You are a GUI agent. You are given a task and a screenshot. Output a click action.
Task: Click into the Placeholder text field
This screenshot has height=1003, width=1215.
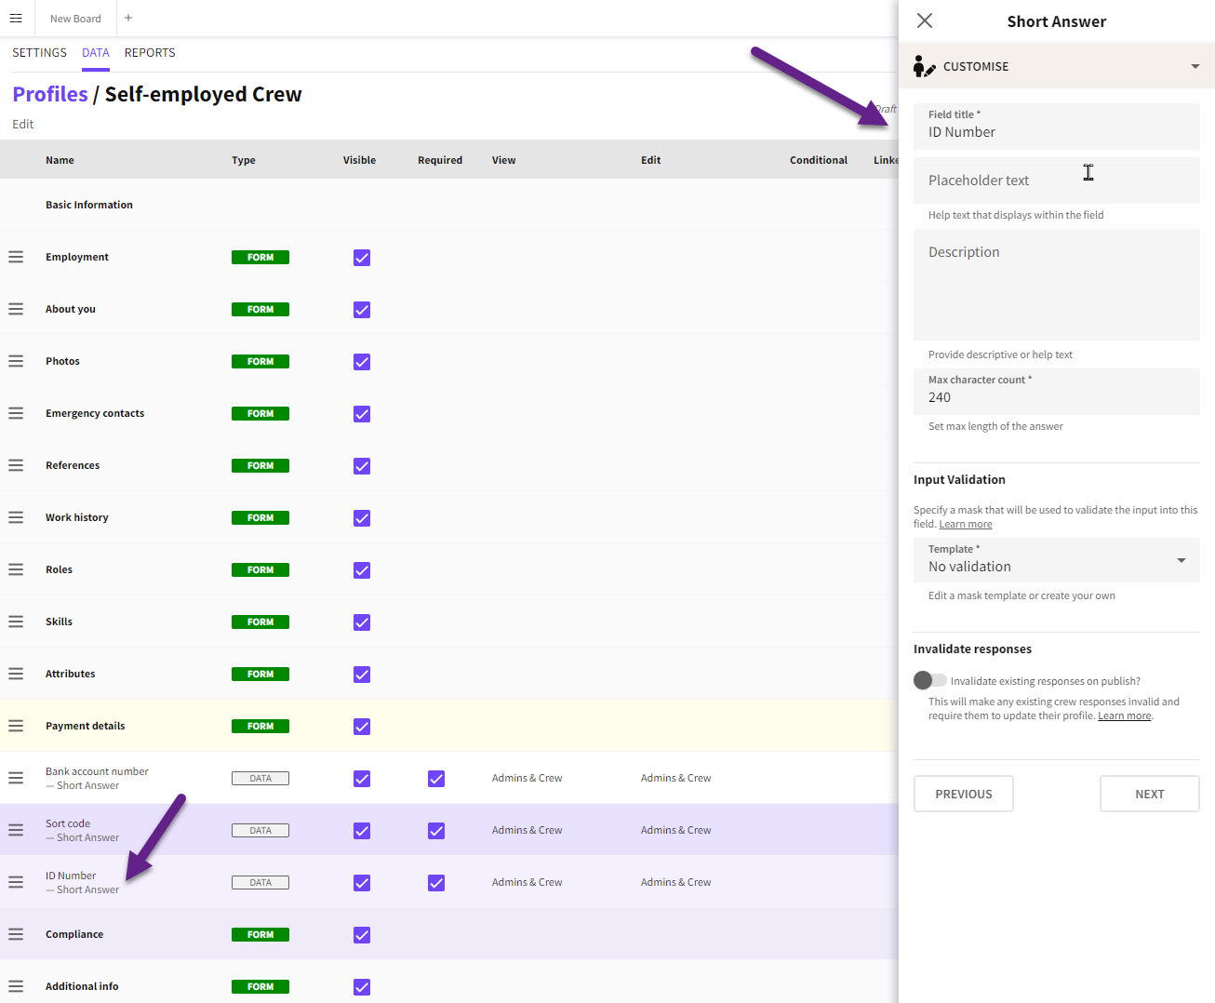[1056, 181]
